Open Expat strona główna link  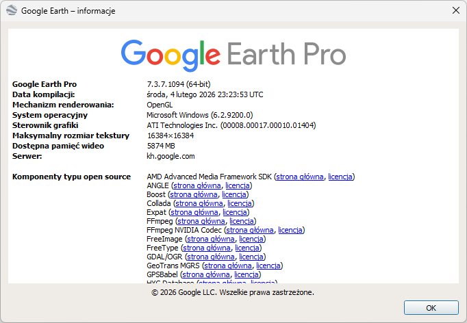pos(194,212)
